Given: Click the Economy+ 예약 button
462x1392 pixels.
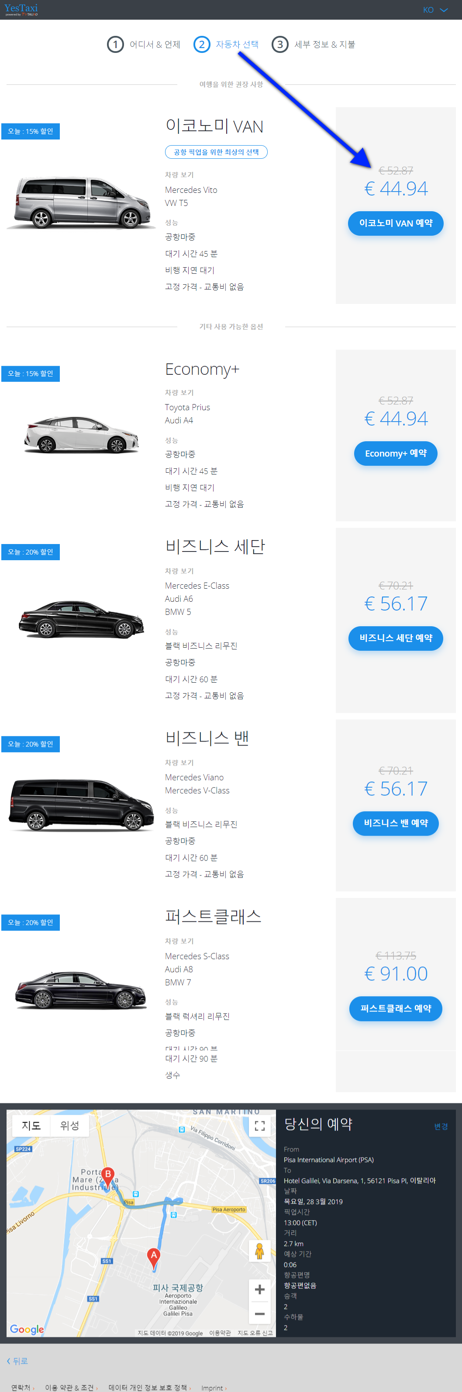Looking at the screenshot, I should [x=396, y=454].
